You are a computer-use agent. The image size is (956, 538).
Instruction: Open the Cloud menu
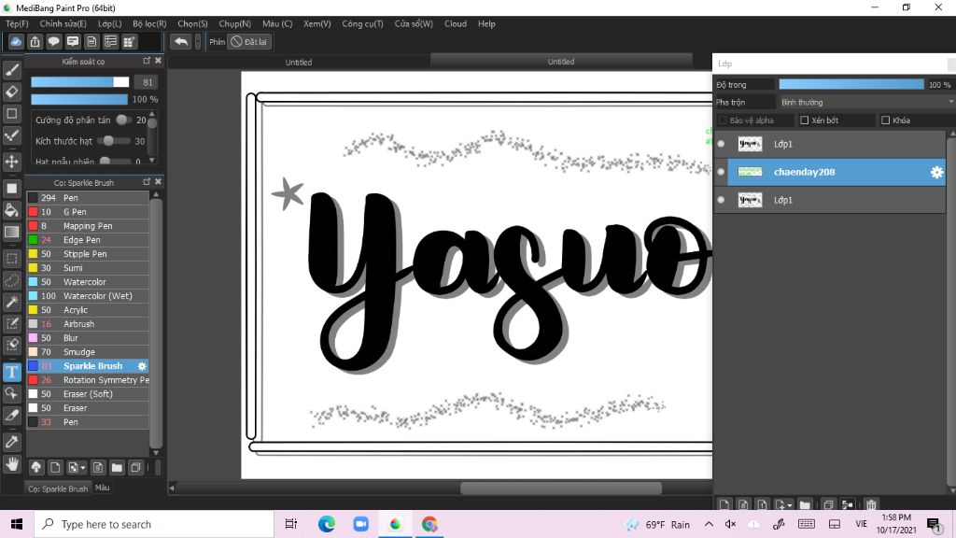[456, 23]
